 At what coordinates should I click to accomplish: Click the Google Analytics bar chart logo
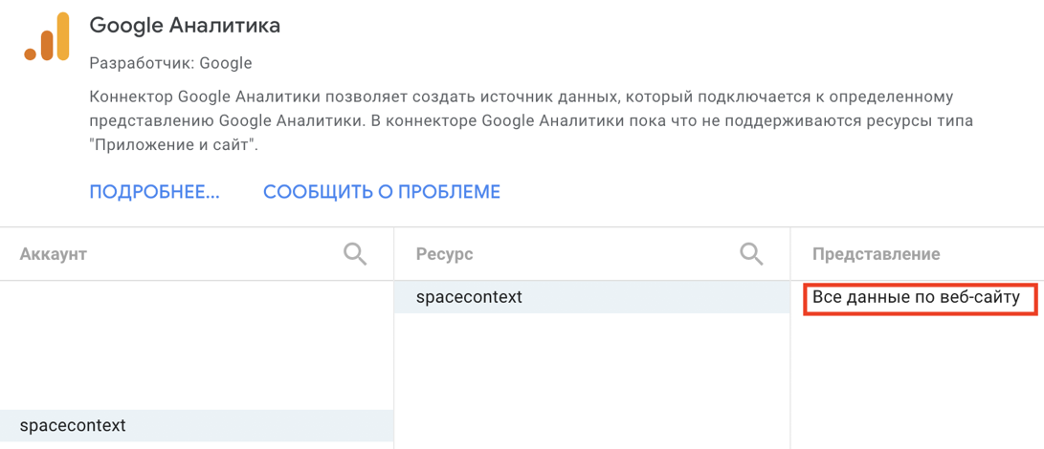click(x=47, y=37)
